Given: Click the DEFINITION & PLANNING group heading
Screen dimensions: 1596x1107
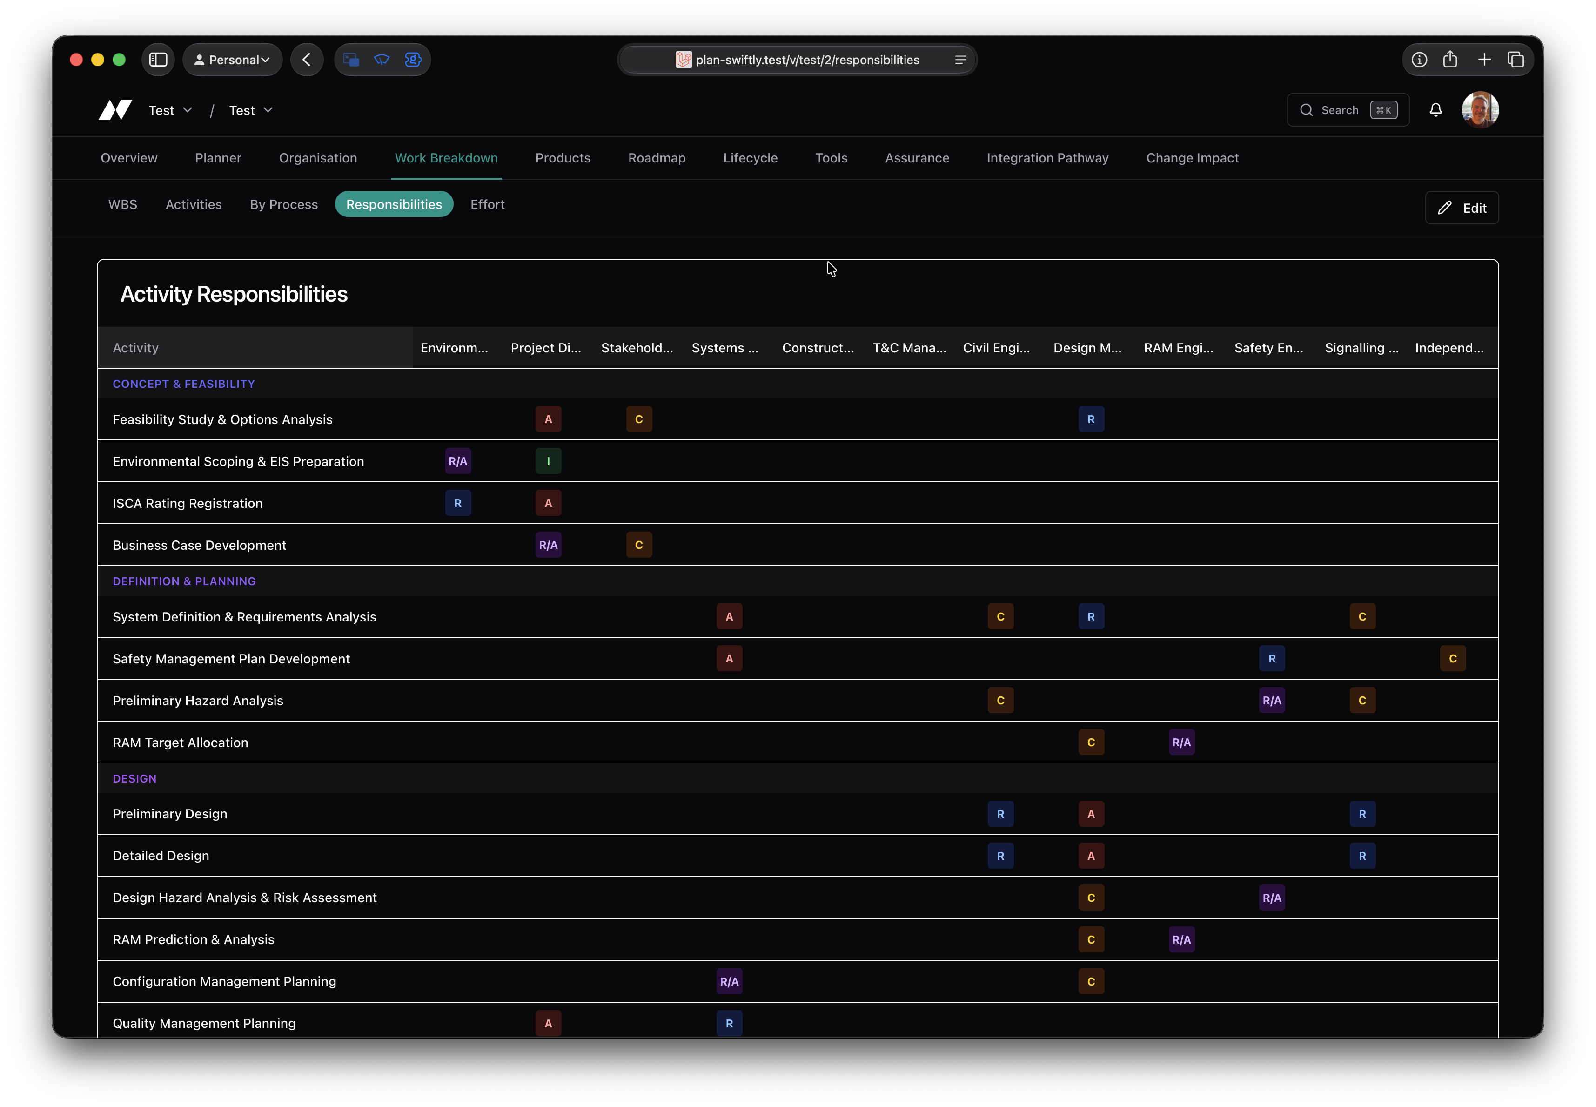Looking at the screenshot, I should click(x=184, y=581).
